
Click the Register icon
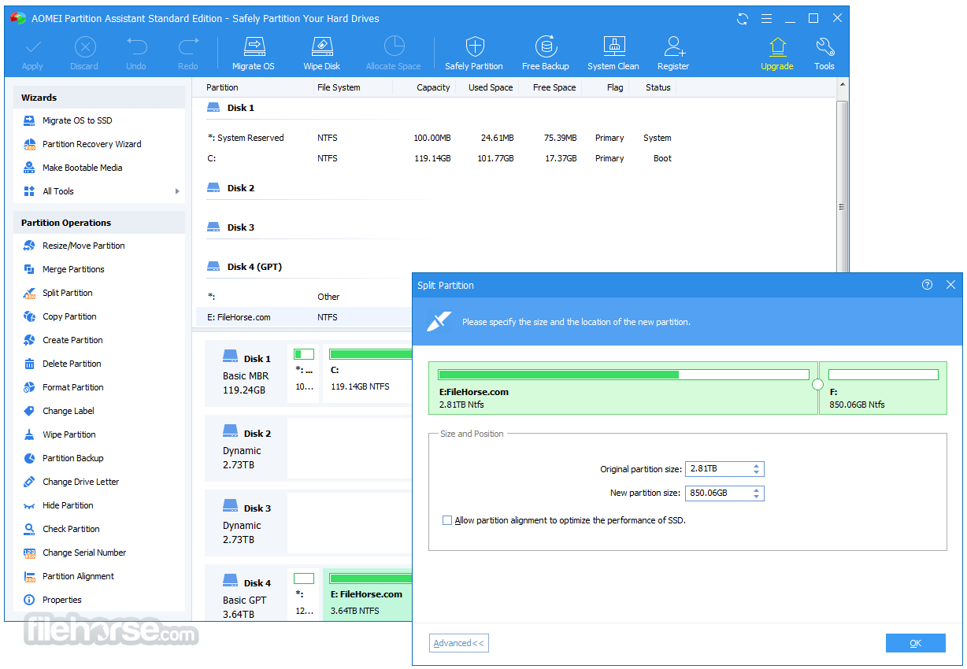pos(673,53)
